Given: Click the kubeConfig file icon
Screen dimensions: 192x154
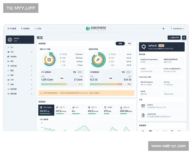Looking at the screenshot, I should (x=143, y=115).
